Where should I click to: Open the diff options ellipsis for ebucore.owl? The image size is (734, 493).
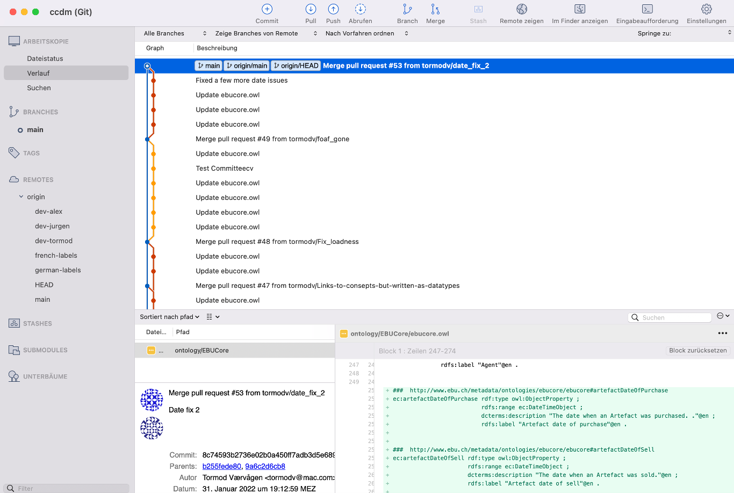tap(723, 334)
